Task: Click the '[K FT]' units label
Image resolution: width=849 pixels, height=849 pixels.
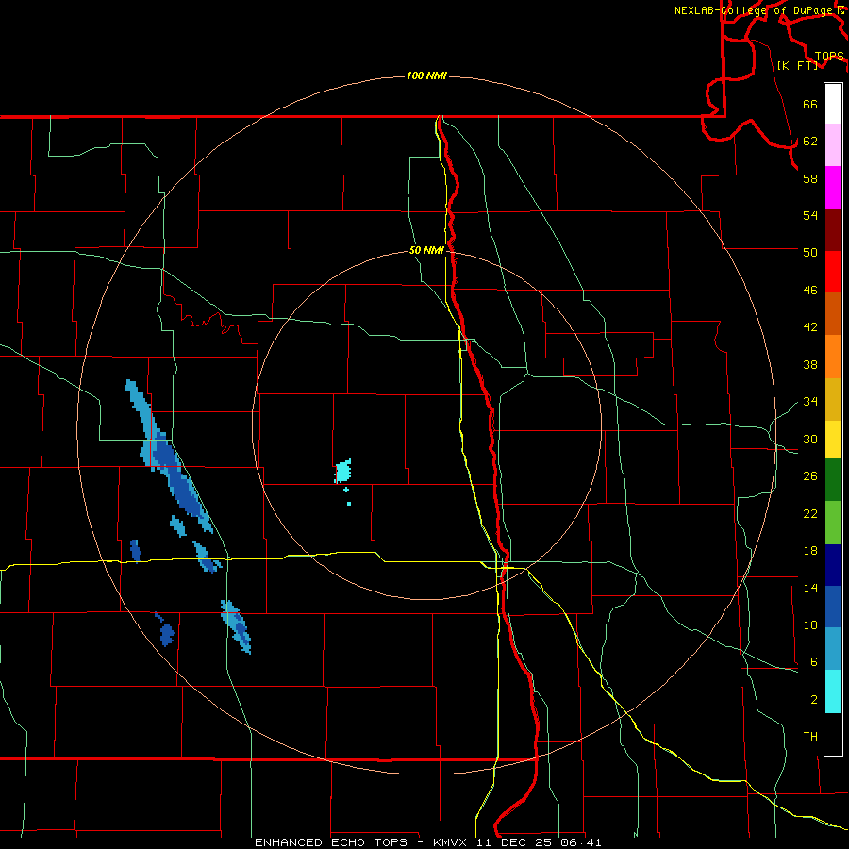Action: point(797,65)
